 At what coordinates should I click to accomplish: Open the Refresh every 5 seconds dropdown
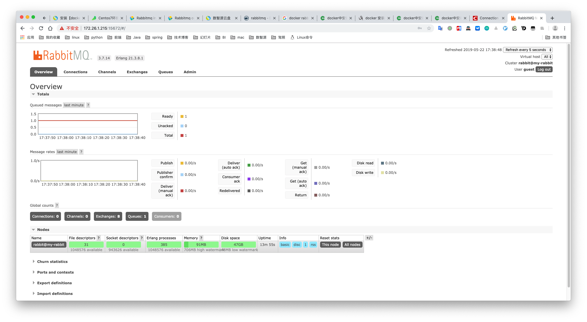point(527,50)
